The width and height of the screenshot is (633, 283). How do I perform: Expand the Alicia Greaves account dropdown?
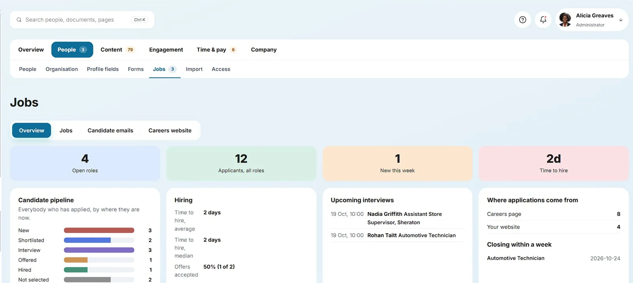[x=621, y=20]
